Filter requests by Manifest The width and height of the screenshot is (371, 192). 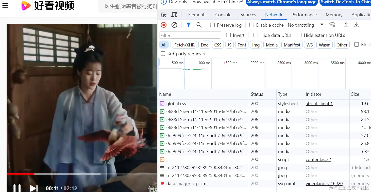point(292,45)
